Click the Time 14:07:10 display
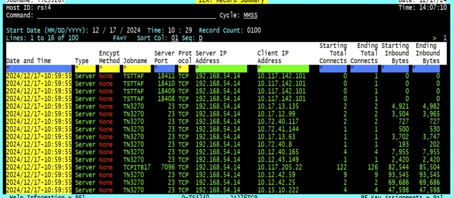The image size is (453, 198). [423, 8]
